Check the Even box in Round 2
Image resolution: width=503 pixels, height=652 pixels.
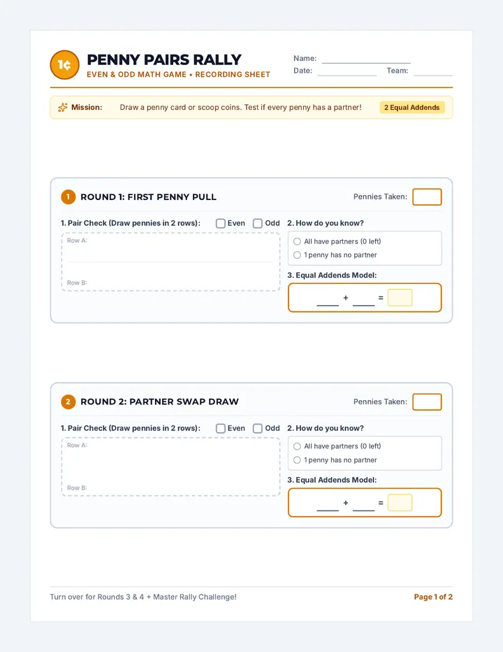coord(221,428)
